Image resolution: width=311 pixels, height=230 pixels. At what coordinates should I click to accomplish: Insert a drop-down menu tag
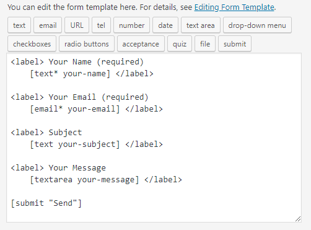pos(257,25)
